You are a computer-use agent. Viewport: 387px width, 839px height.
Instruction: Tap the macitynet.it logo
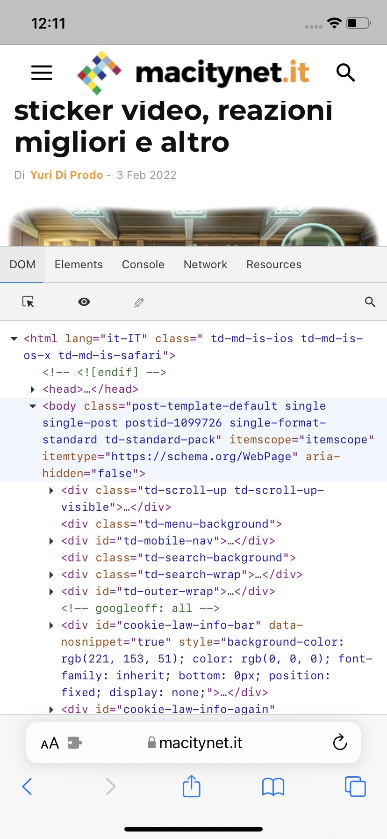193,73
